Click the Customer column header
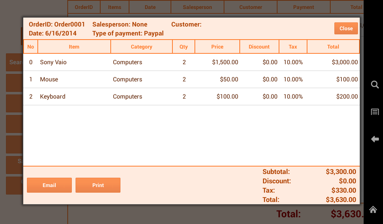Image resolution: width=383 pixels, height=224 pixels. (250, 7)
